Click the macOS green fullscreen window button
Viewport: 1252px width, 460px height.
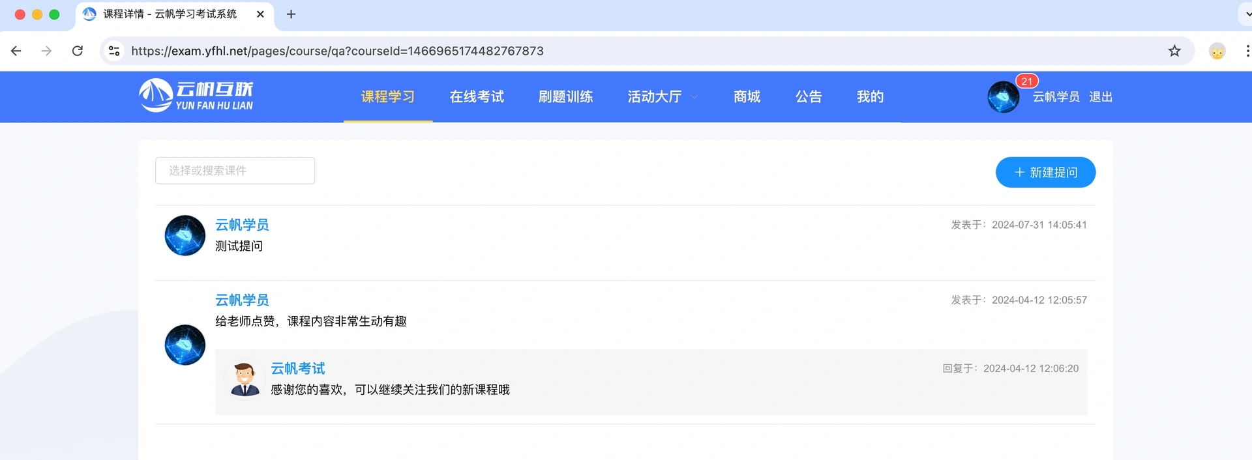(54, 14)
